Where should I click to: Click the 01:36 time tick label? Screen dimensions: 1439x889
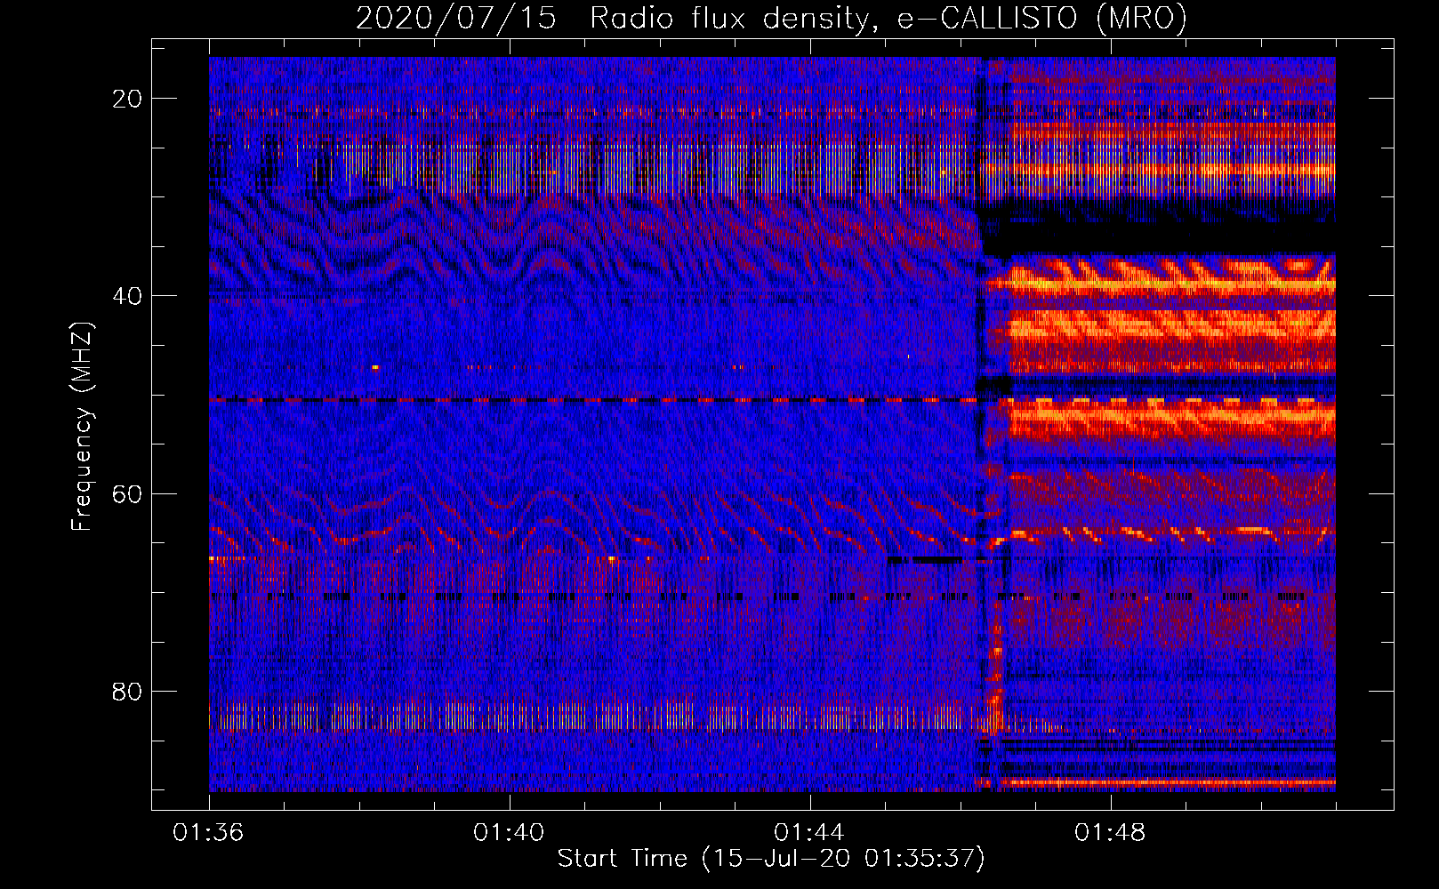coord(208,833)
